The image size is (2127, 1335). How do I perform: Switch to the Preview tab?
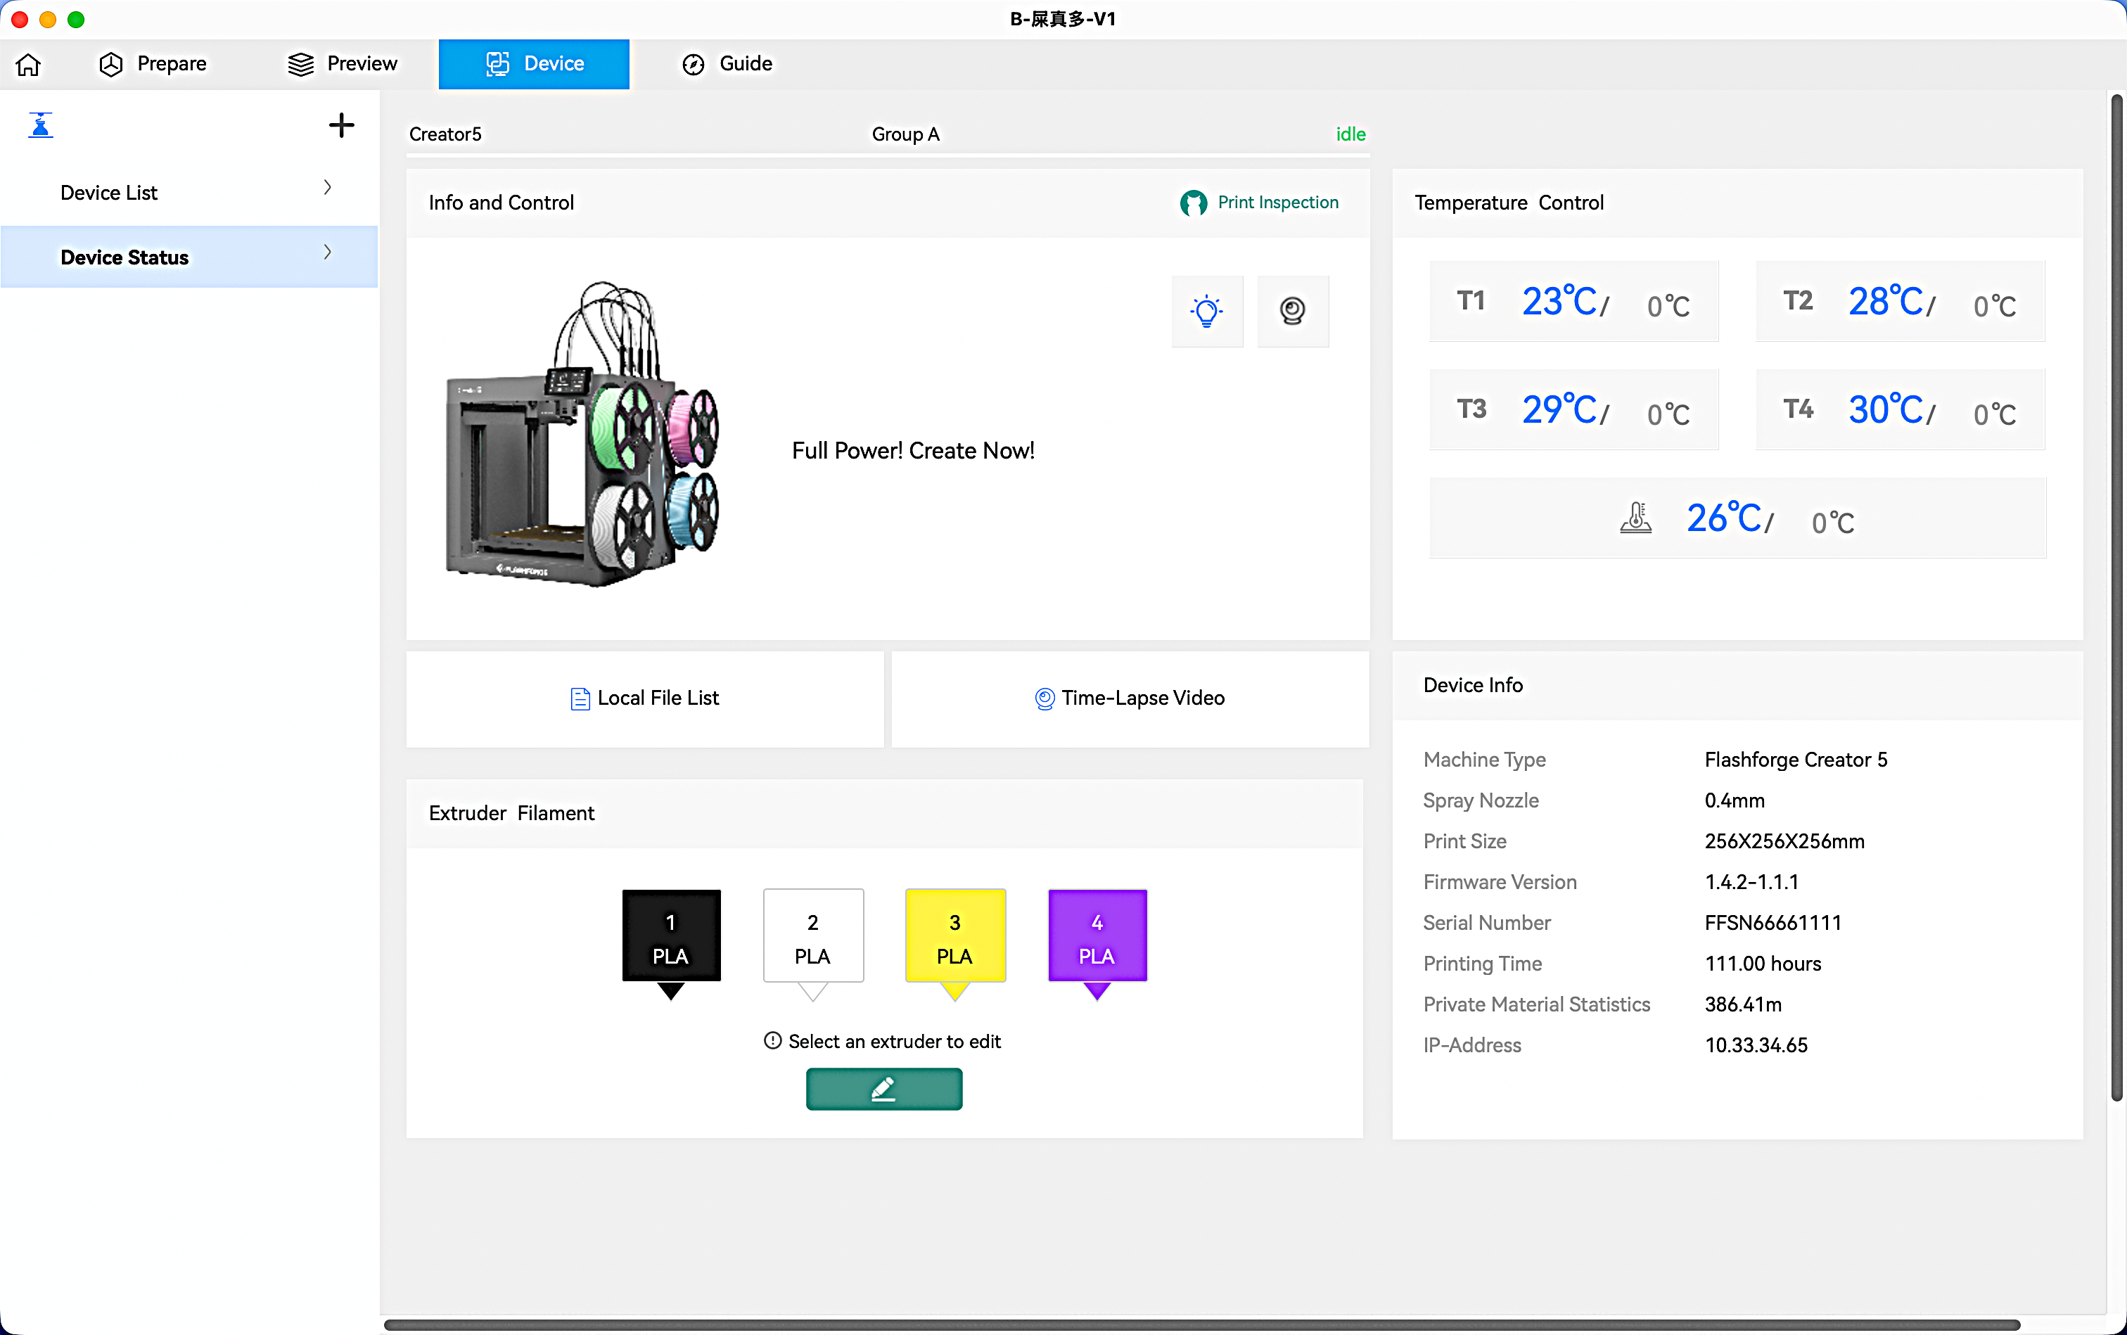pyautogui.click(x=343, y=63)
